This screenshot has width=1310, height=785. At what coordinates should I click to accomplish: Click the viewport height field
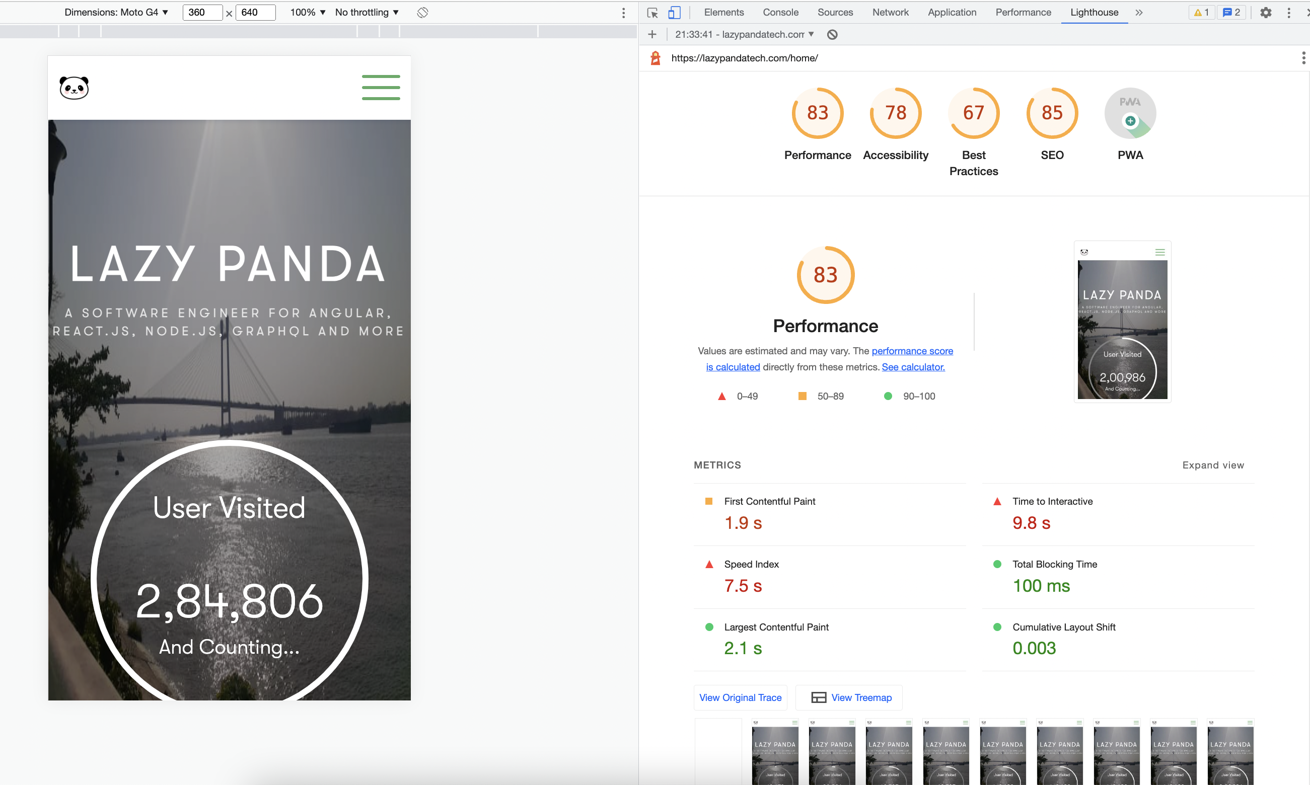[256, 13]
